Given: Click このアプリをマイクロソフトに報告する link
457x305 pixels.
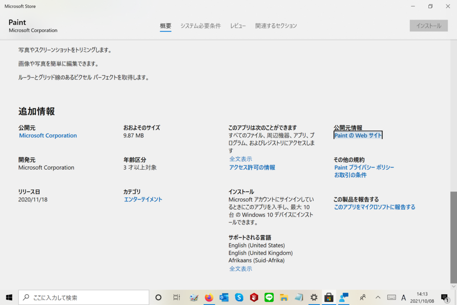Looking at the screenshot, I should pos(374,207).
